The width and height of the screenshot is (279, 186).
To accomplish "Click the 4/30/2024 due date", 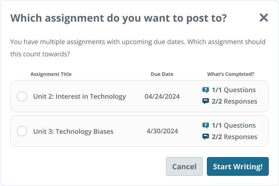I will 162,131.
